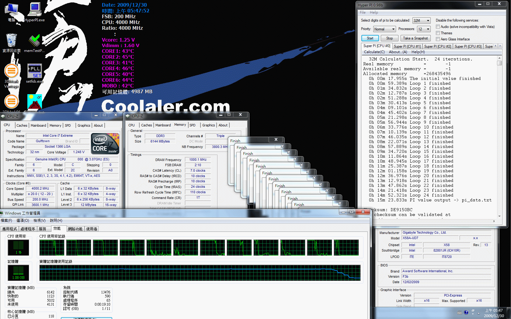Open the About...(A) menu in Super PI
This screenshot has height=319, width=511.
coord(398,52)
